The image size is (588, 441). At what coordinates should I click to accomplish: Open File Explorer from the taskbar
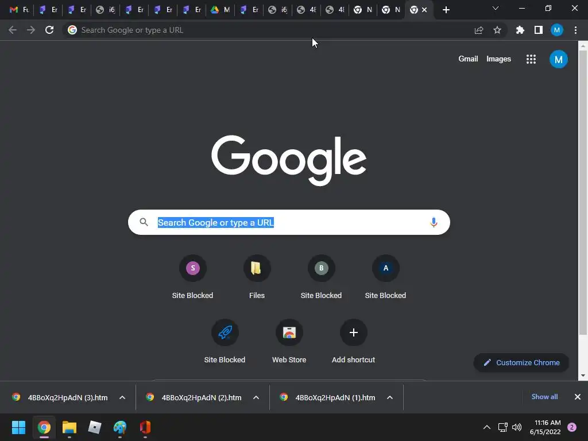pyautogui.click(x=69, y=427)
